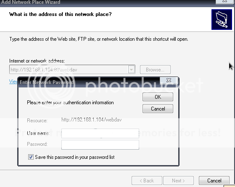The width and height of the screenshot is (235, 187).
Task: Click the network folder wizard icon
Action: click(222, 19)
